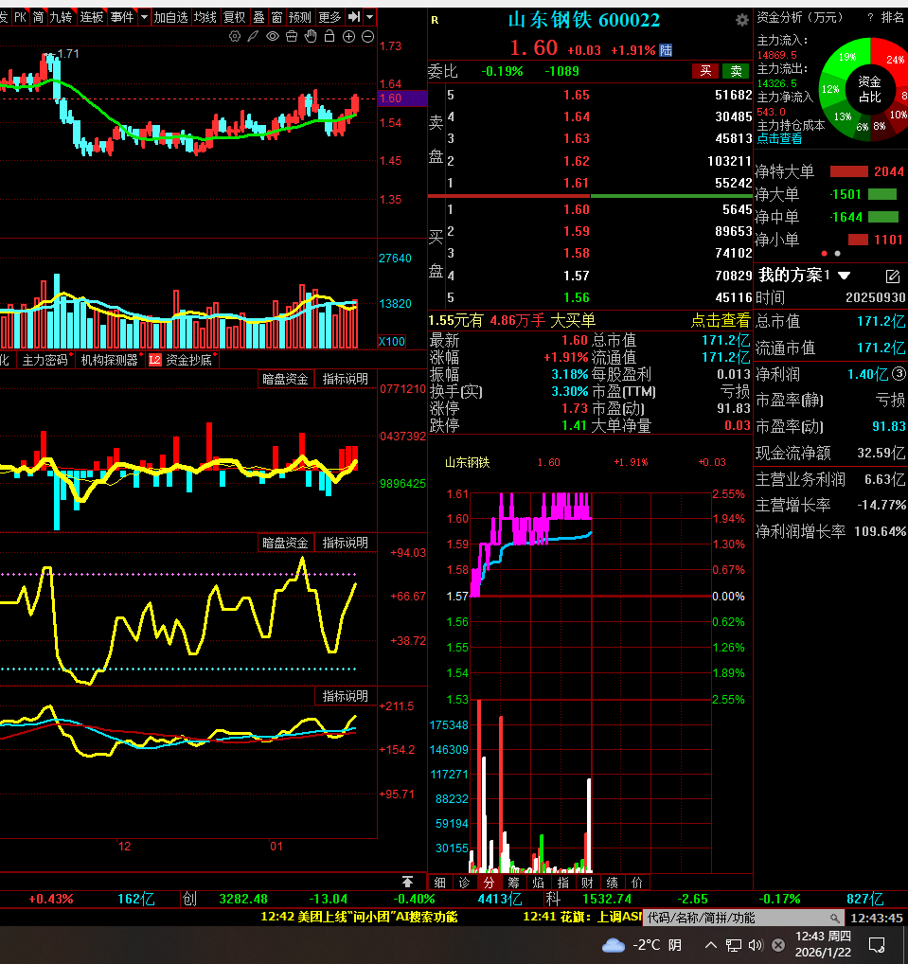Expand 我的方案1 dropdown arrow
908x964 pixels.
(844, 276)
